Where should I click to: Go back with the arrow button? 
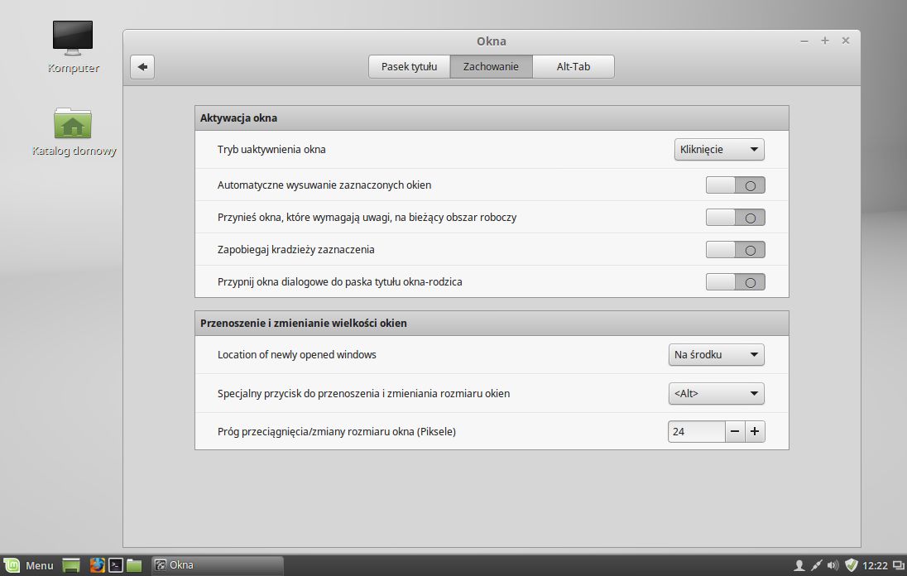point(142,67)
